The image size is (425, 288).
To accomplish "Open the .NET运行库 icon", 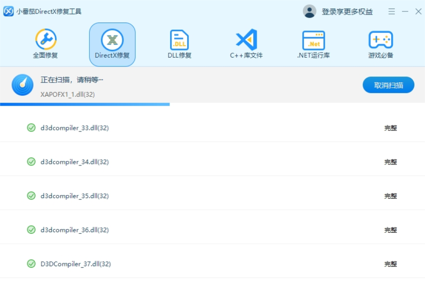I will pos(313,40).
